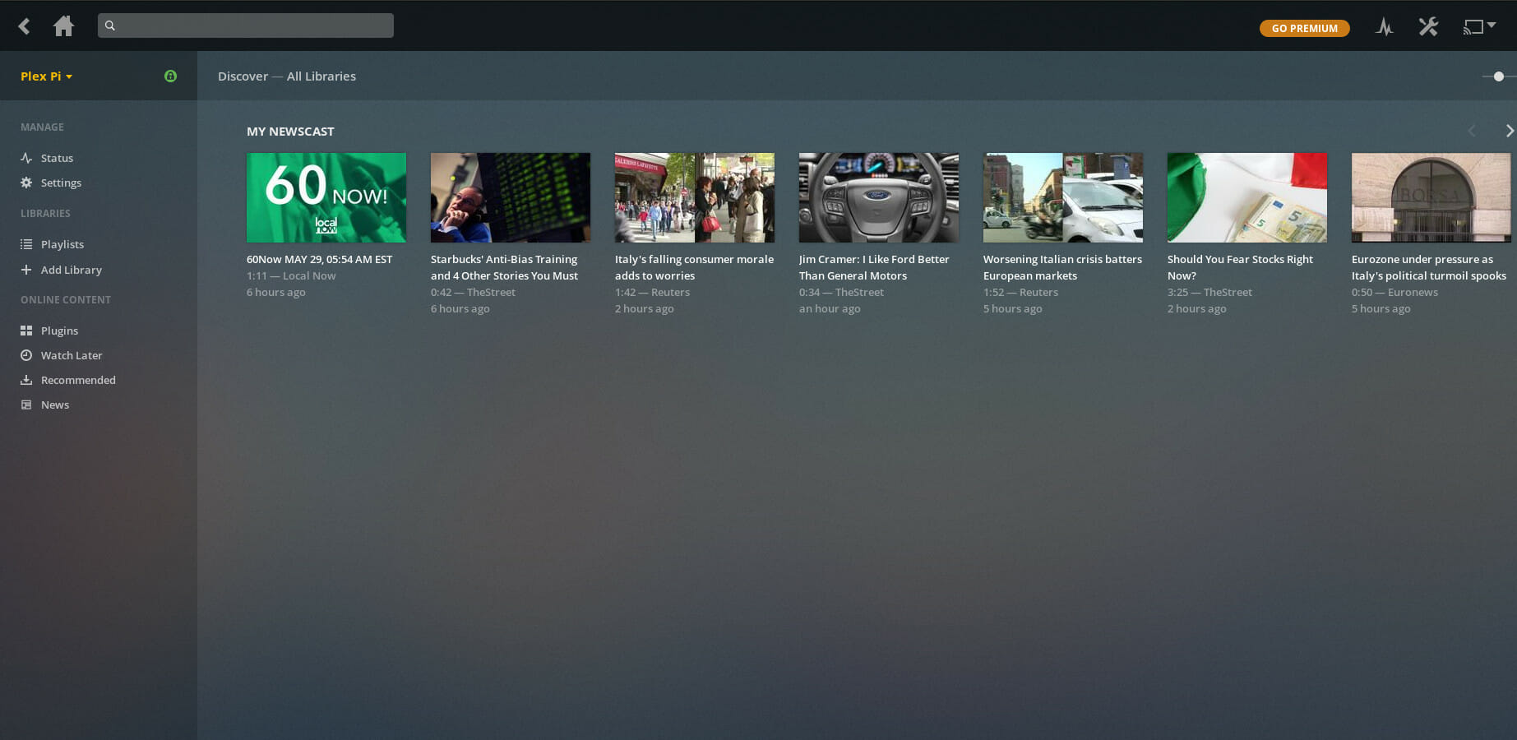Viewport: 1517px width, 740px height.
Task: Play the Italy consumer morale street thumbnail
Action: click(x=695, y=197)
